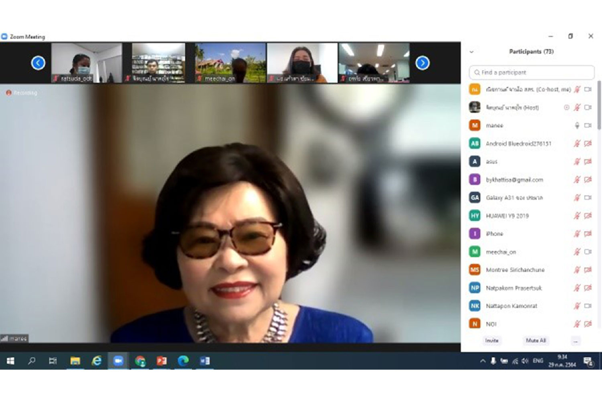Click mic icon for bykhattisa@gmail.com

coord(577,179)
